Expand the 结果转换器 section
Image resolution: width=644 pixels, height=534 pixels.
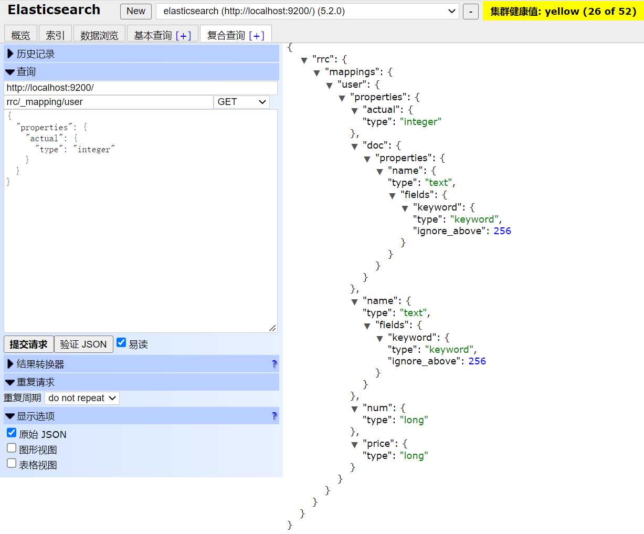pyautogui.click(x=142, y=364)
